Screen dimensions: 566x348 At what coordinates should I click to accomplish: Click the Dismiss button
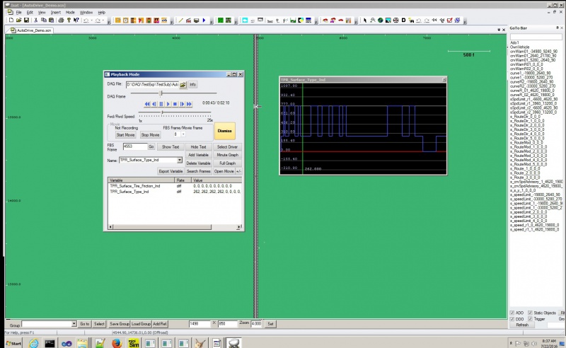(x=224, y=131)
